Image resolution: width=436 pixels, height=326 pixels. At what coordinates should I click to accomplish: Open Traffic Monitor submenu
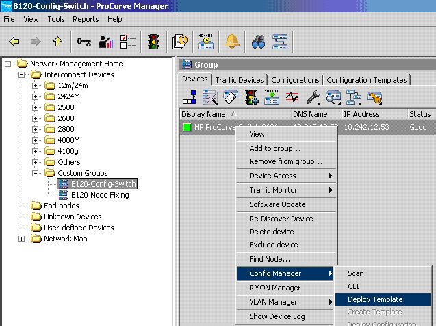coord(286,190)
